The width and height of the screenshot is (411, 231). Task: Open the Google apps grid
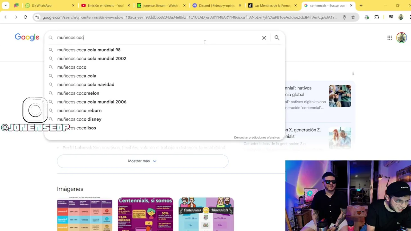coord(389,38)
